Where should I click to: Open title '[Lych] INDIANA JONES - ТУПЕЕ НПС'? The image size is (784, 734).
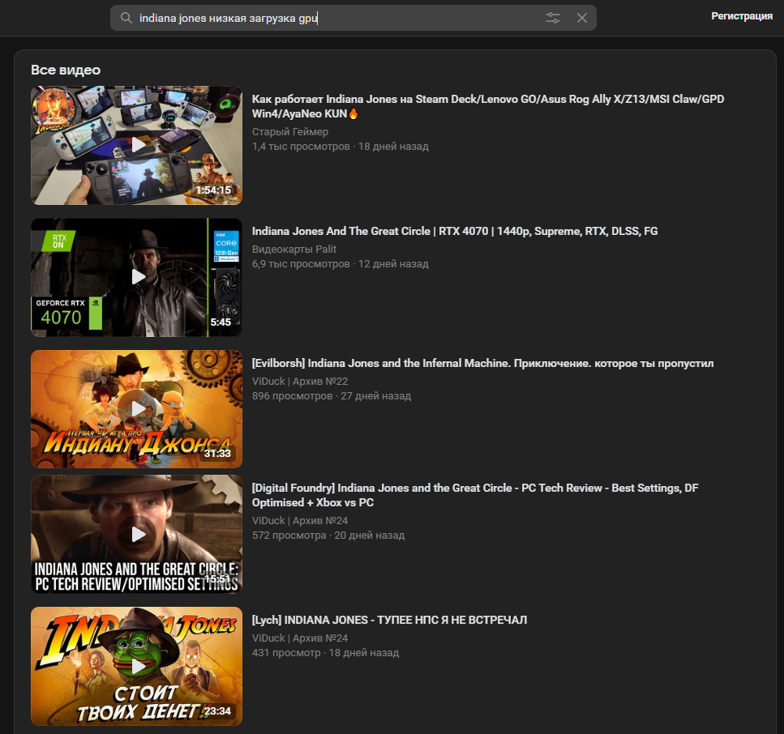click(389, 620)
